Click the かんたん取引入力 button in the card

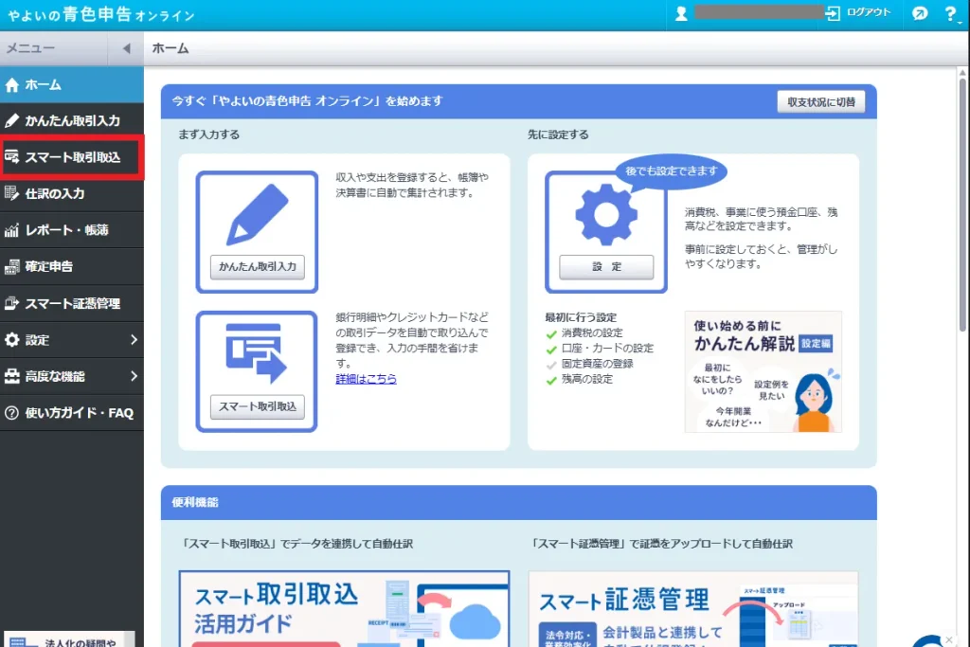pyautogui.click(x=258, y=266)
